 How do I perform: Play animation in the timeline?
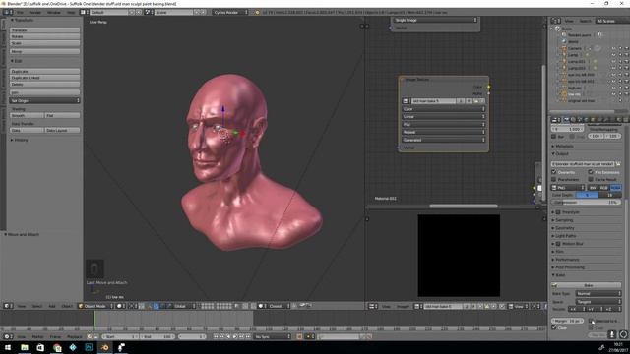tap(235, 336)
